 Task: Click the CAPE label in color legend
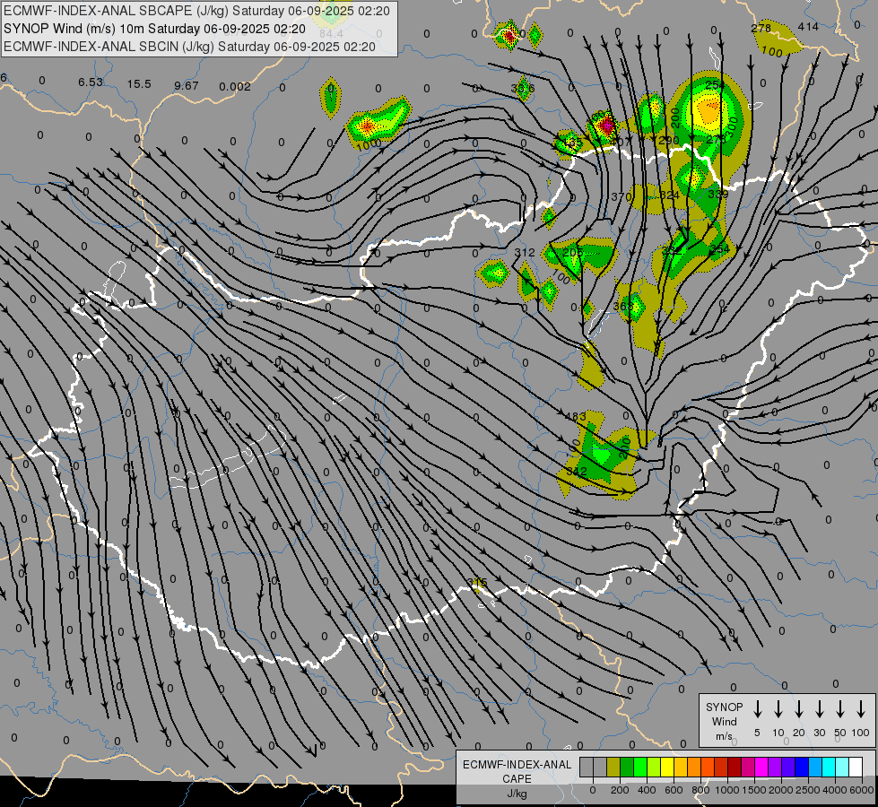(517, 779)
